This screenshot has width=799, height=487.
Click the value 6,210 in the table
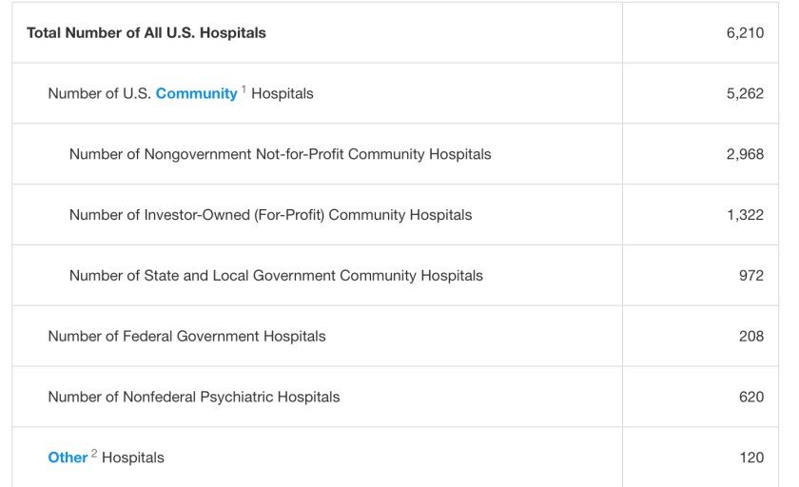click(x=744, y=32)
